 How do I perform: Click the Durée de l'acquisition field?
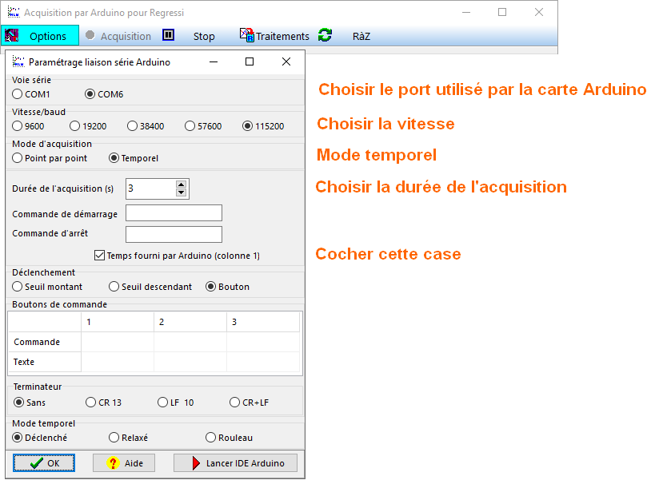151,188
